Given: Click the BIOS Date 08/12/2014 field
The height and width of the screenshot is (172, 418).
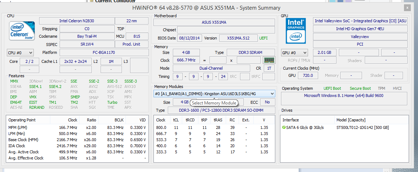Looking at the screenshot, I should (x=189, y=38).
